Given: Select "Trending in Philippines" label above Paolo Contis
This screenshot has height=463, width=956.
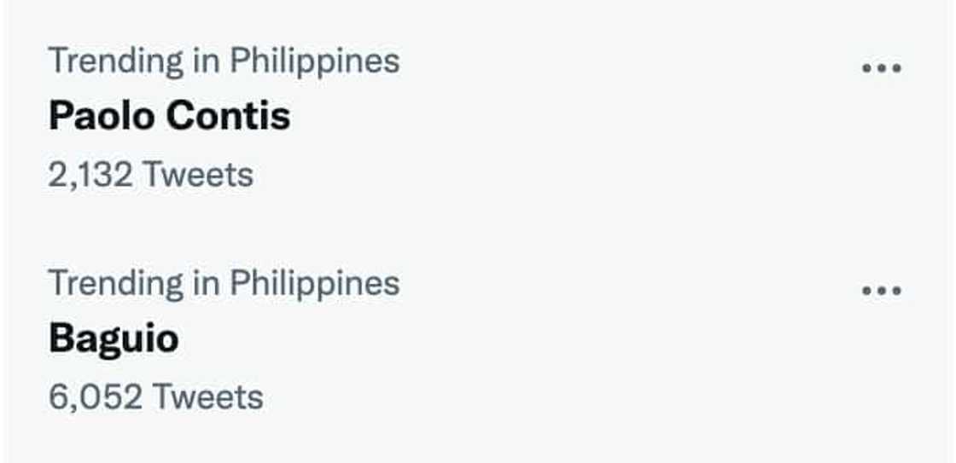Looking at the screenshot, I should [x=224, y=61].
